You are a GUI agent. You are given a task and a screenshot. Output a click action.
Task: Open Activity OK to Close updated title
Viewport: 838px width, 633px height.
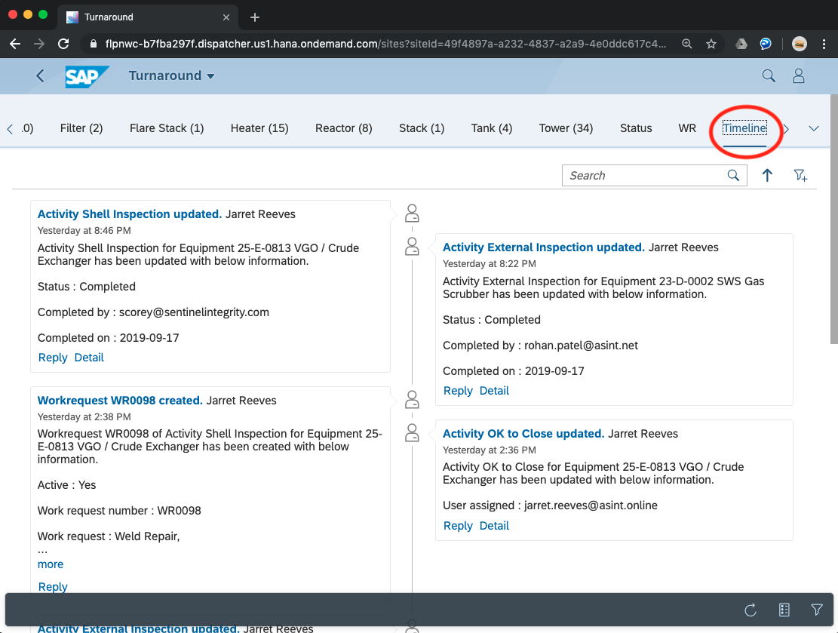[523, 434]
